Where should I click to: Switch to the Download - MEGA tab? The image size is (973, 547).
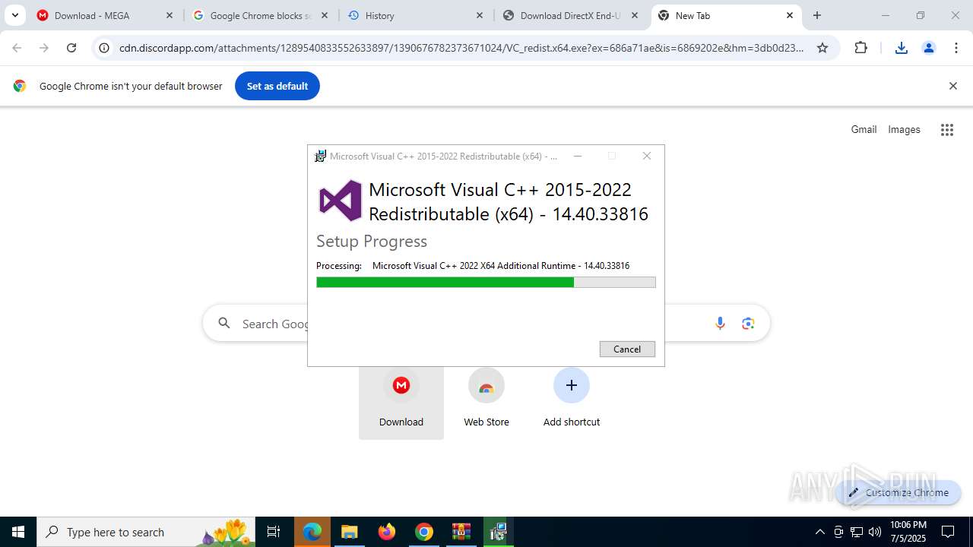click(x=106, y=15)
